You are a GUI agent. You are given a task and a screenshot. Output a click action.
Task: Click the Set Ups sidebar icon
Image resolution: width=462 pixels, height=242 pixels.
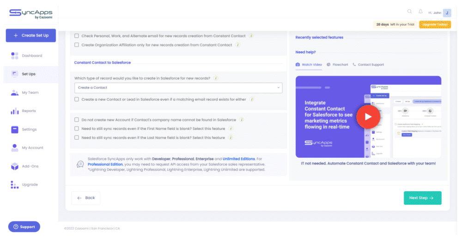pos(14,74)
